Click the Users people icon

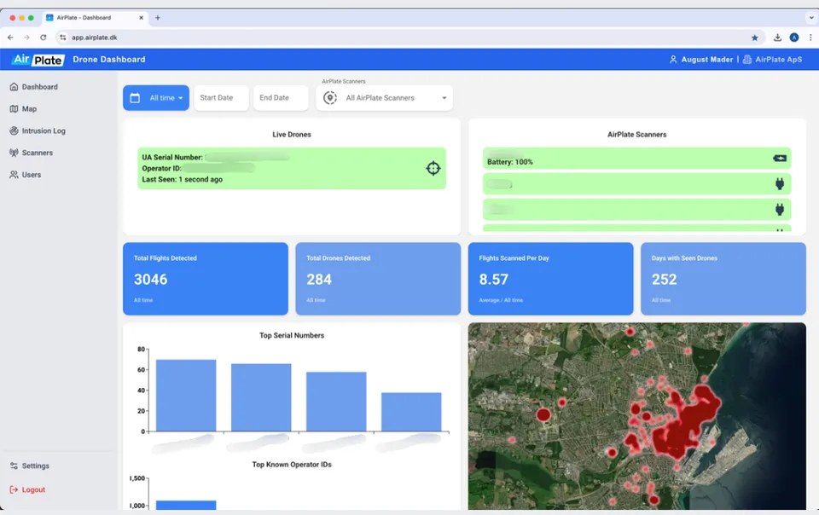(15, 174)
